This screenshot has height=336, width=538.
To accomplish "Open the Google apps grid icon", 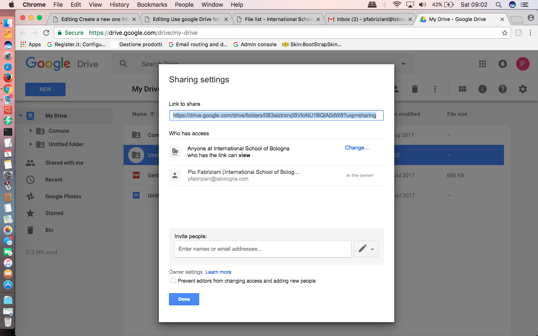I will [x=483, y=64].
